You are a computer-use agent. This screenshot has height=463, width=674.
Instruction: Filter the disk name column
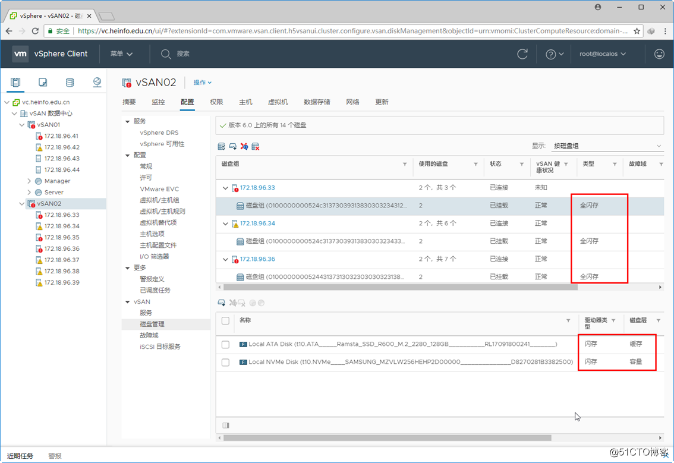(x=568, y=321)
